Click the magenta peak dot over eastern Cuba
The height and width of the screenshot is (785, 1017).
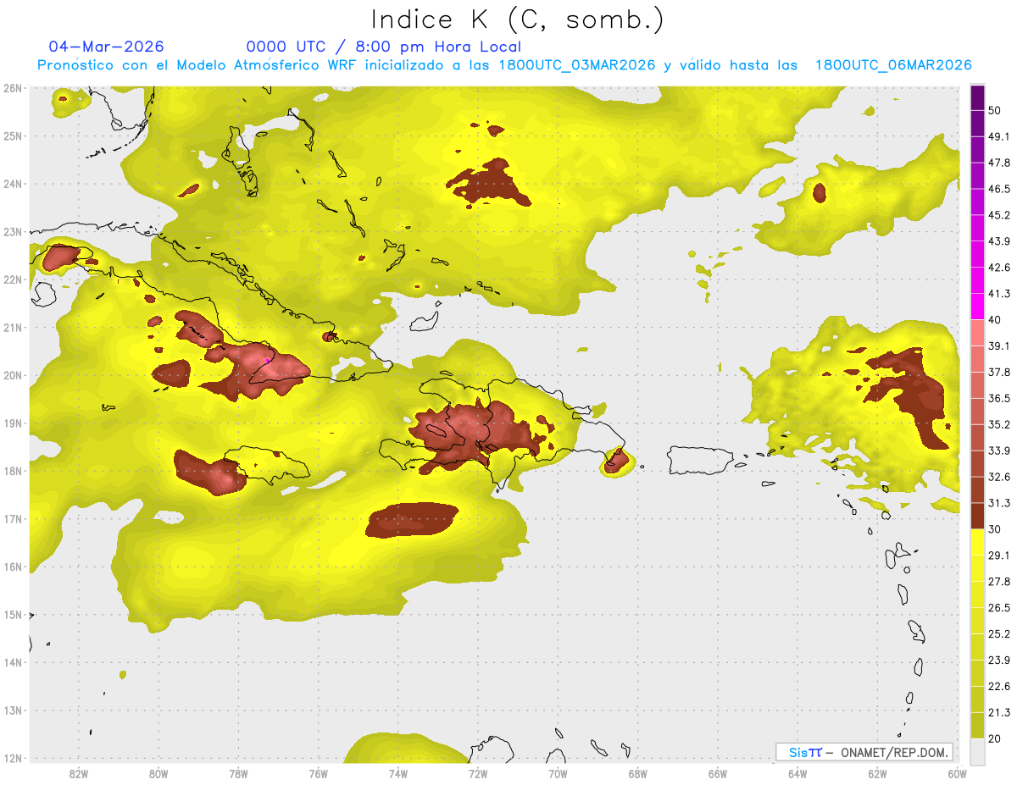pyautogui.click(x=267, y=360)
